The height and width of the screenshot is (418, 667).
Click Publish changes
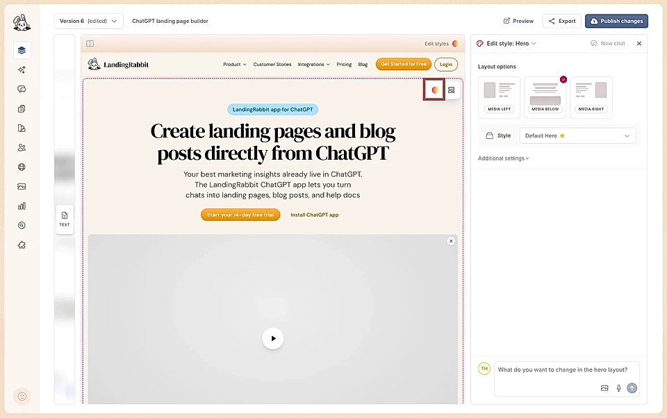616,21
